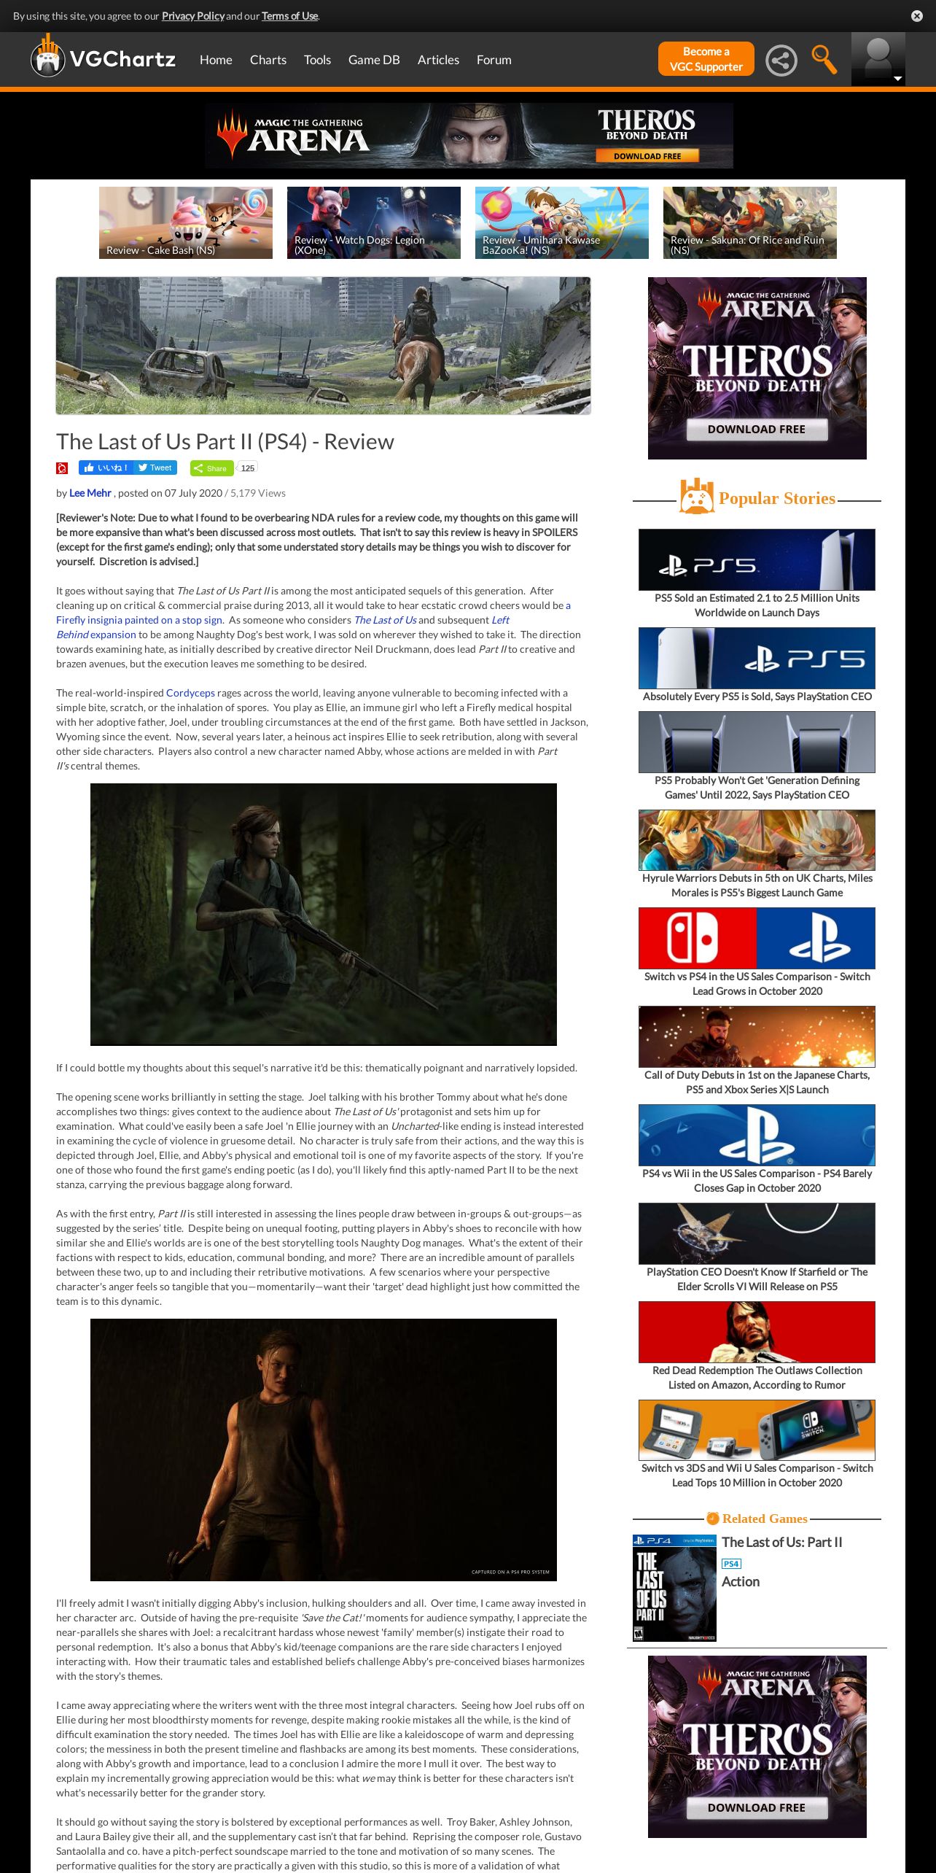Open the share circle icon in header
The image size is (936, 1873).
(x=781, y=60)
